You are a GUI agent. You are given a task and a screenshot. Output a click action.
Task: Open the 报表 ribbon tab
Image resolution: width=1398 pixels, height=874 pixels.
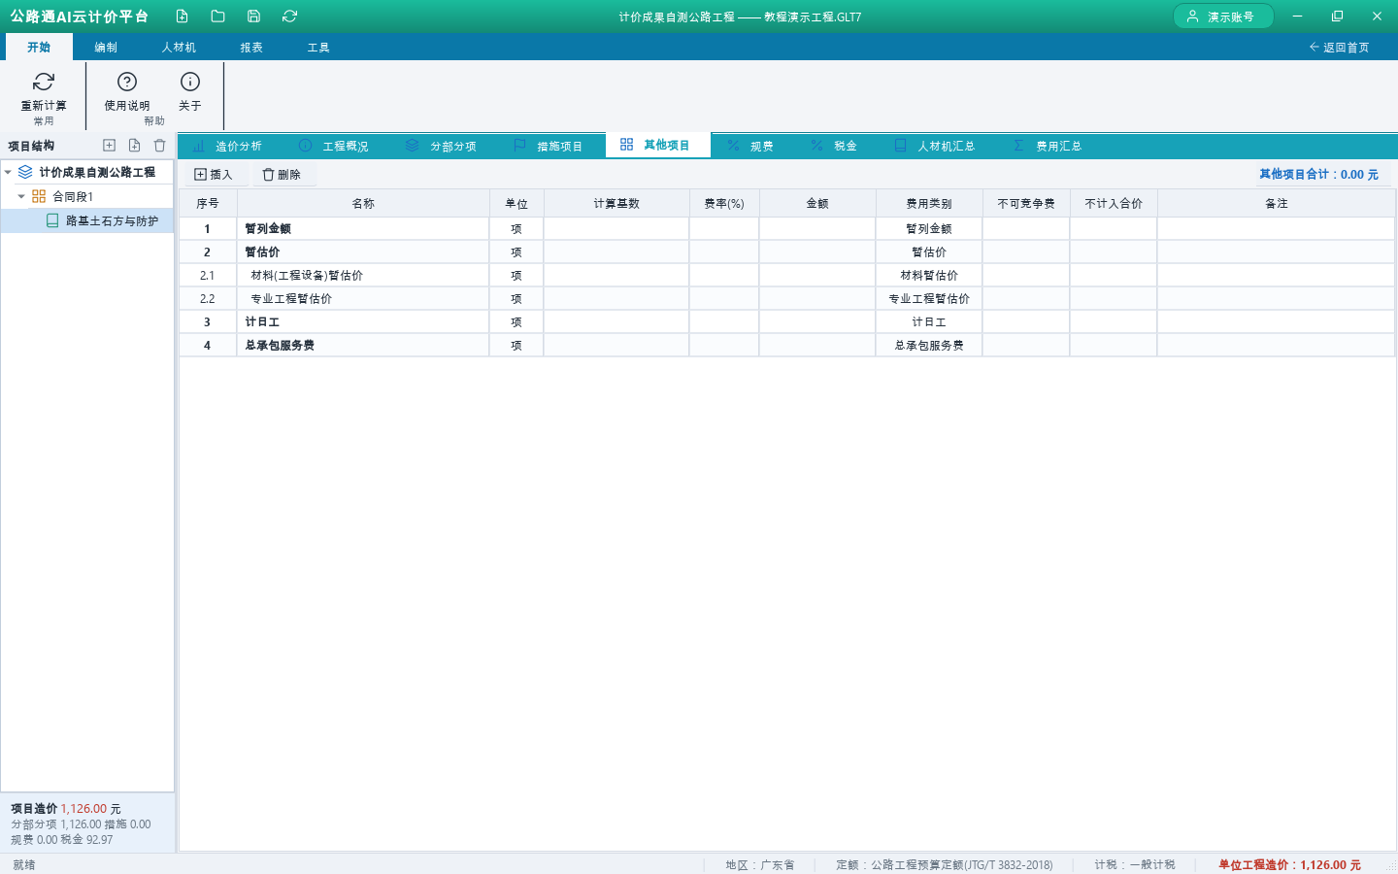pyautogui.click(x=251, y=47)
